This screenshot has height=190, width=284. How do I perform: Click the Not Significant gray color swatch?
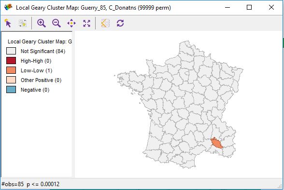11,51
